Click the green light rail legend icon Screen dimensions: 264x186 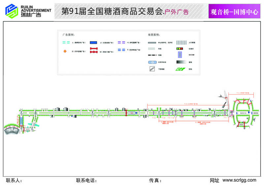(x=179, y=69)
